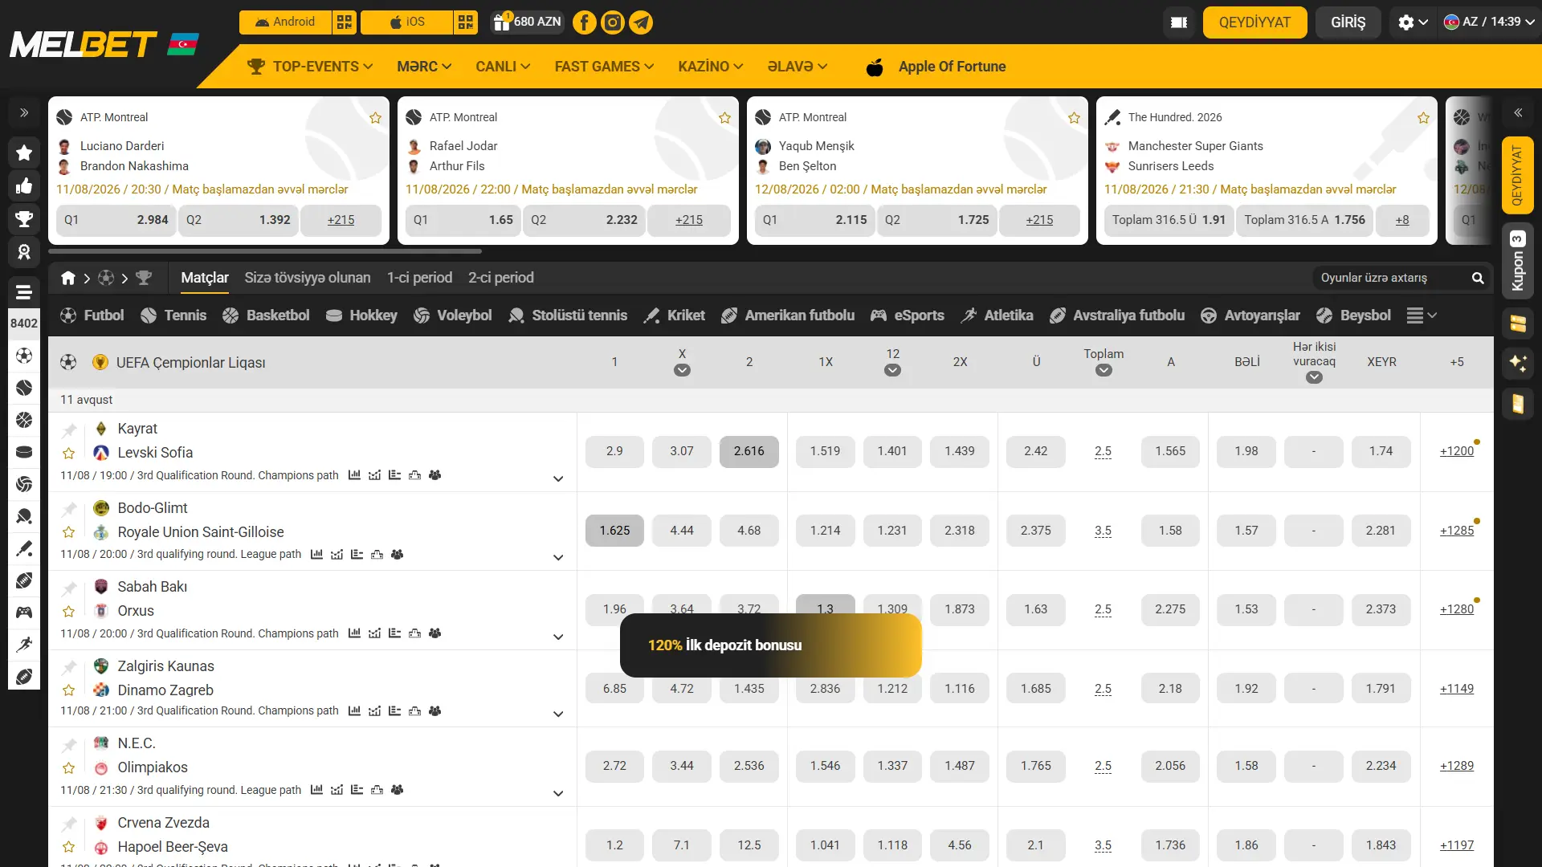Open the award ribbon icon in left sidebar
The image size is (1542, 867).
[24, 252]
